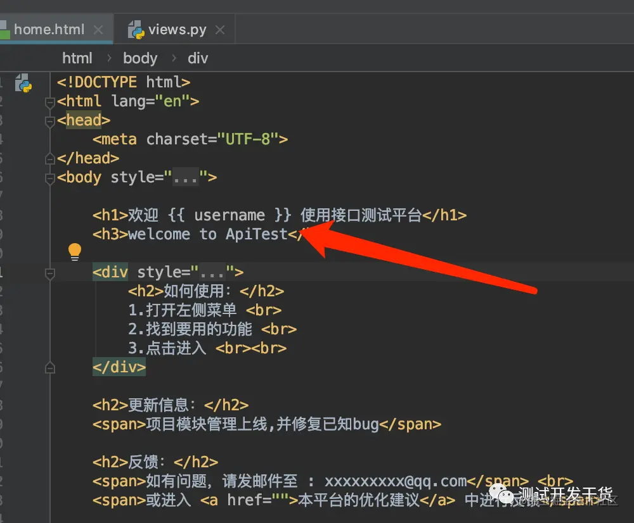This screenshot has height=523, width=634.
Task: Click the closing </div> tag
Action: click(x=119, y=367)
